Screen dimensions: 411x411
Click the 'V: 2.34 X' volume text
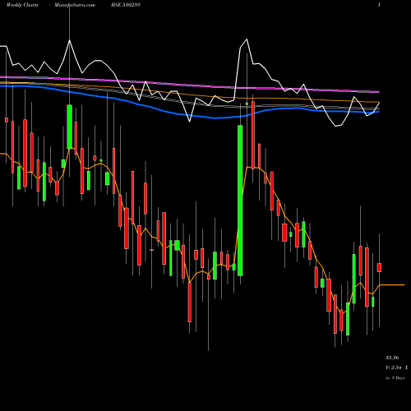(x=397, y=367)
